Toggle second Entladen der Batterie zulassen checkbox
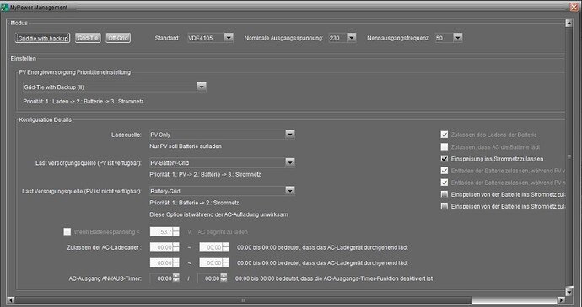The width and height of the screenshot is (582, 307). point(445,183)
